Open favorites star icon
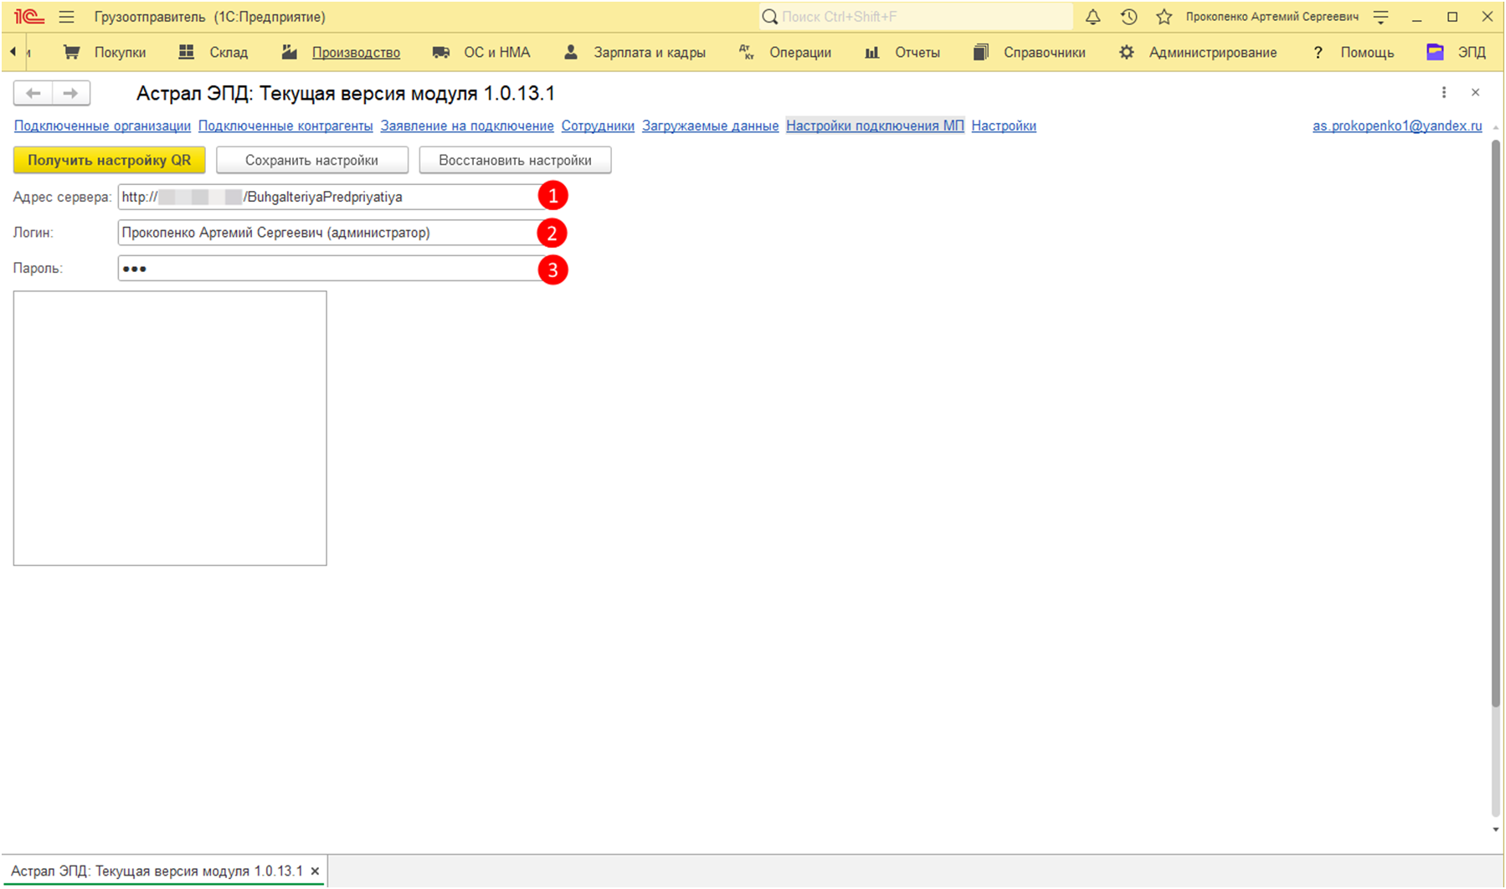The height and width of the screenshot is (889, 1506). click(x=1164, y=17)
